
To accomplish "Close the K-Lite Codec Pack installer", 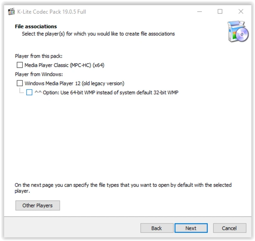I will (241, 12).
